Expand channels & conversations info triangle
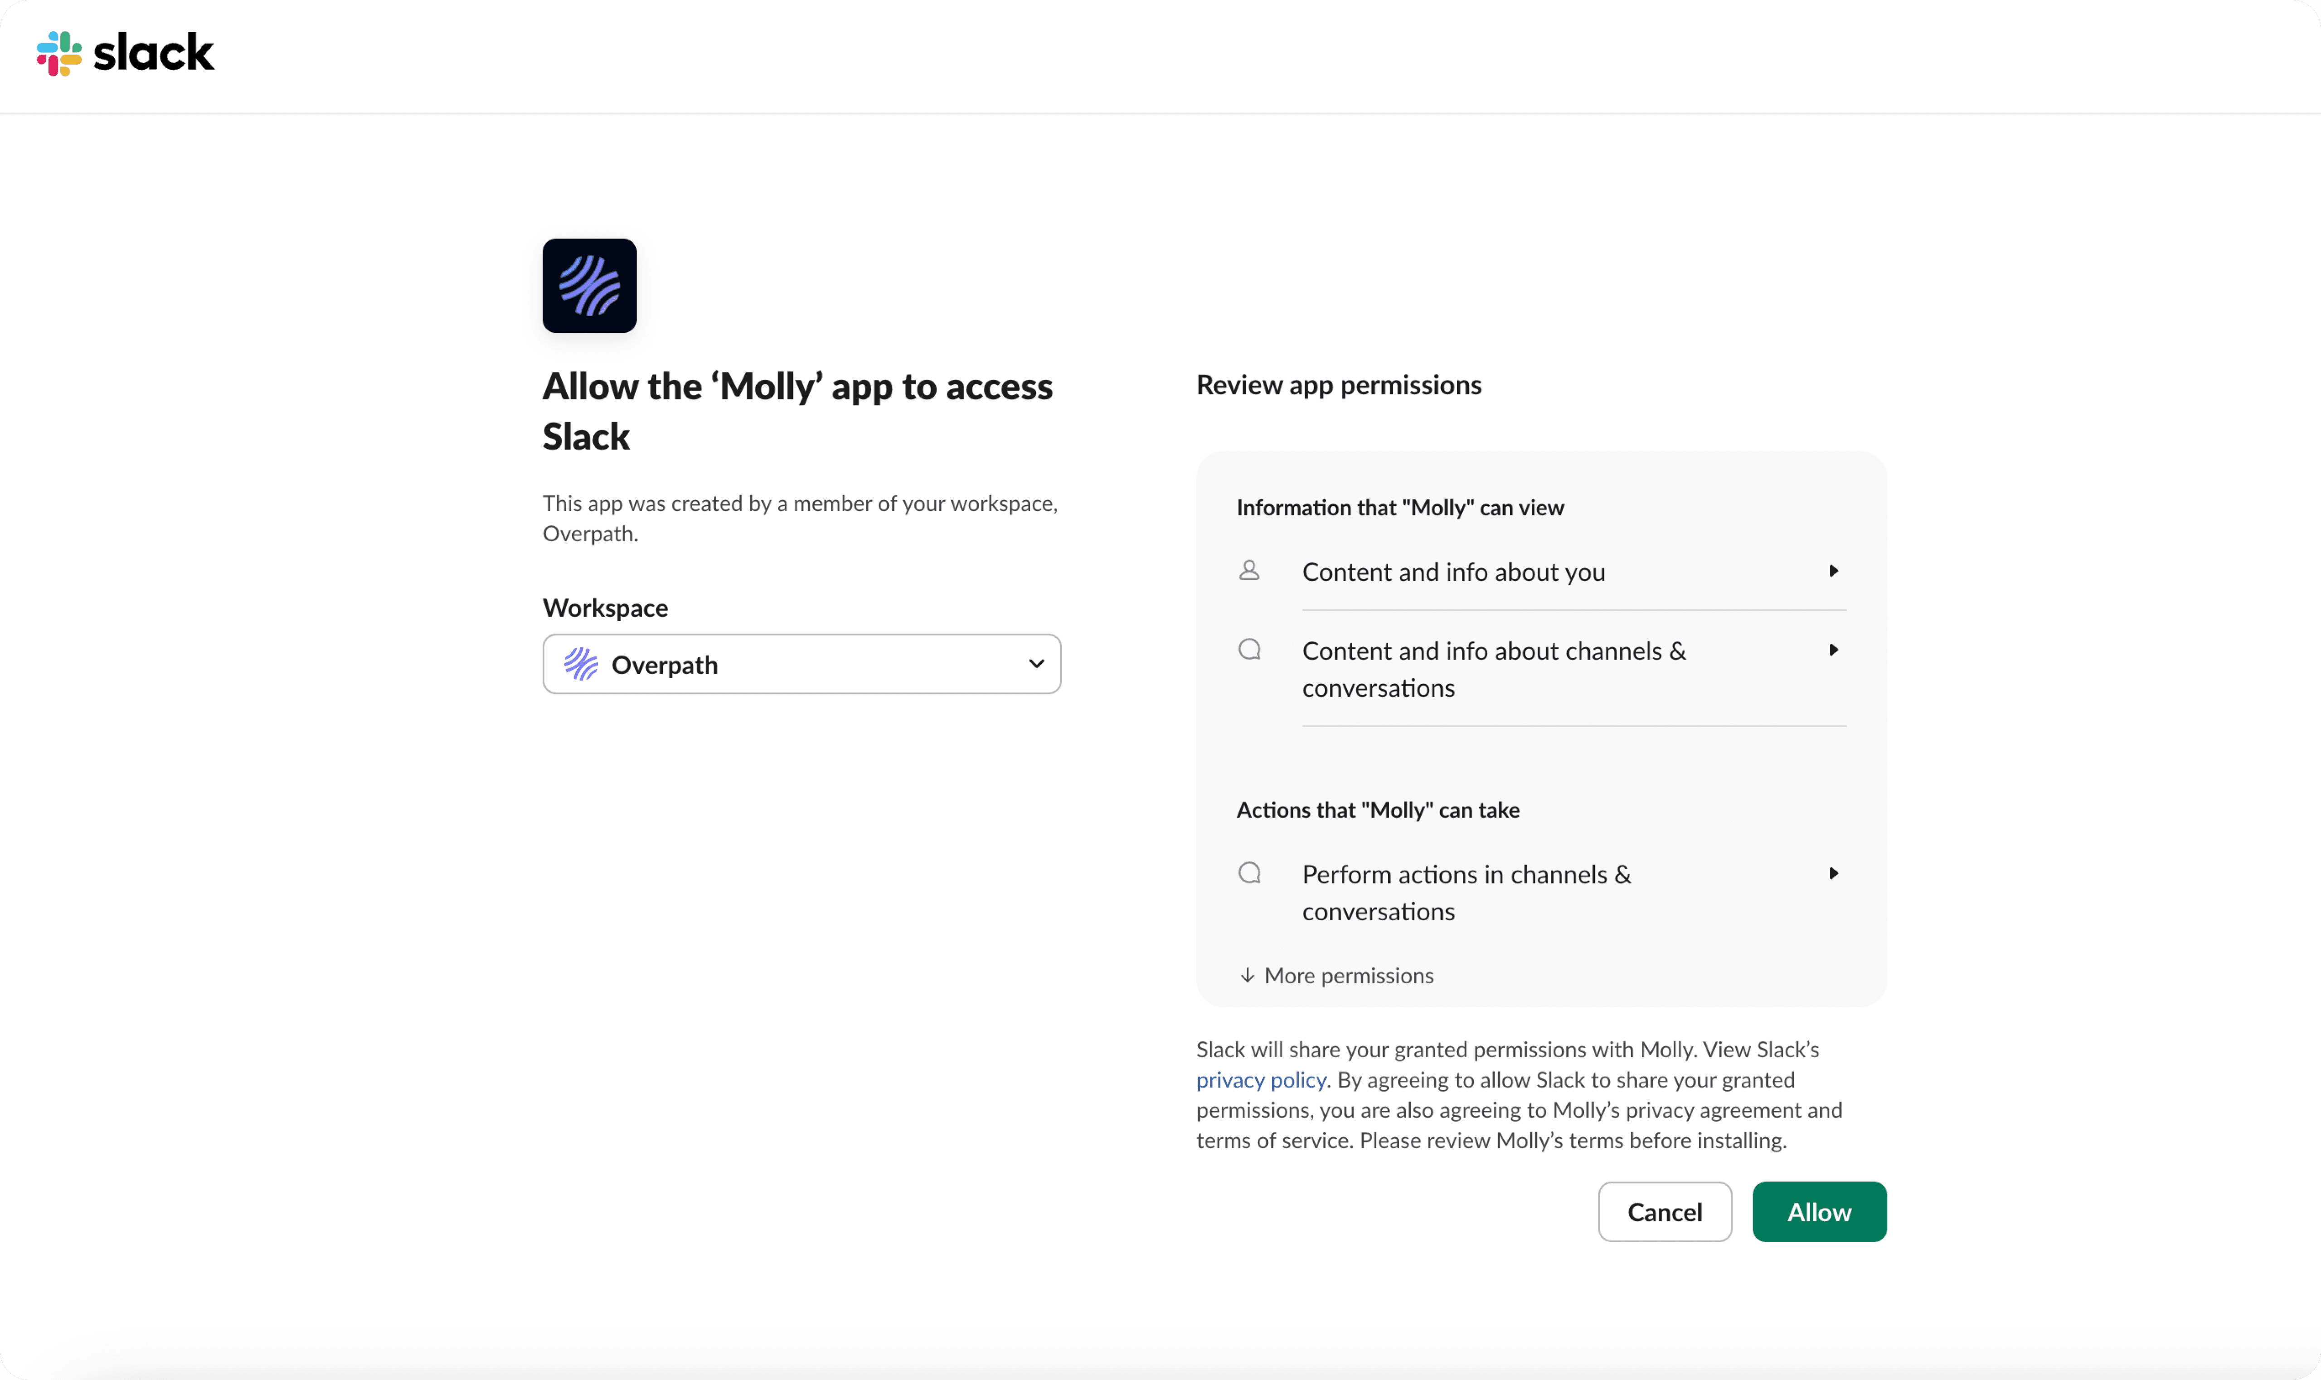 tap(1833, 649)
